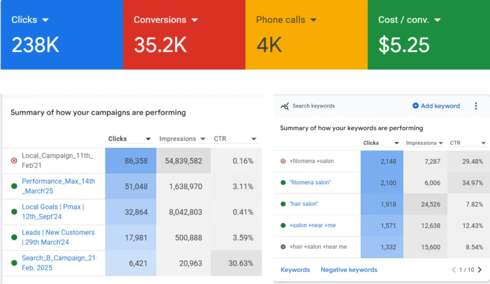
Task: Toggle green status dot for Performance_Max campaign
Action: point(14,186)
